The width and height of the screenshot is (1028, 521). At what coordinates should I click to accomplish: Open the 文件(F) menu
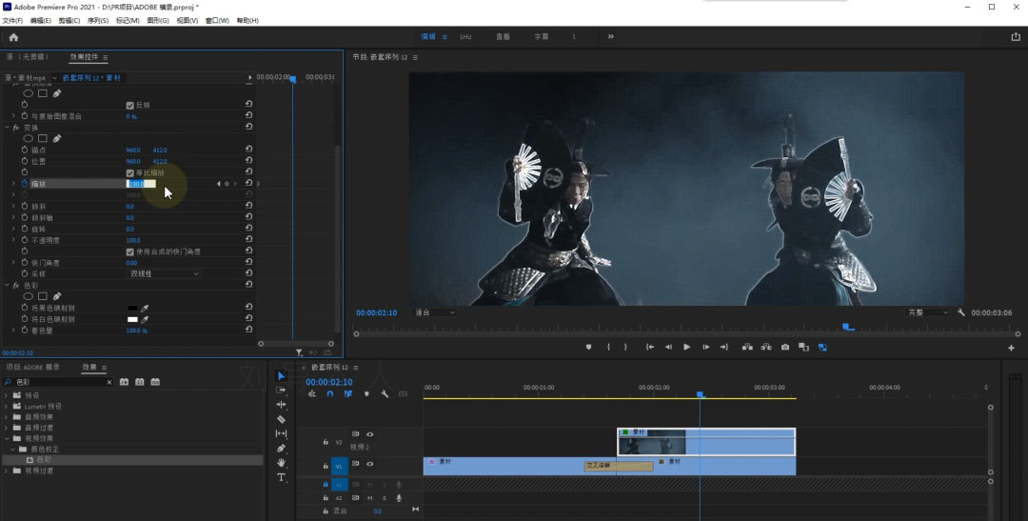click(x=12, y=21)
